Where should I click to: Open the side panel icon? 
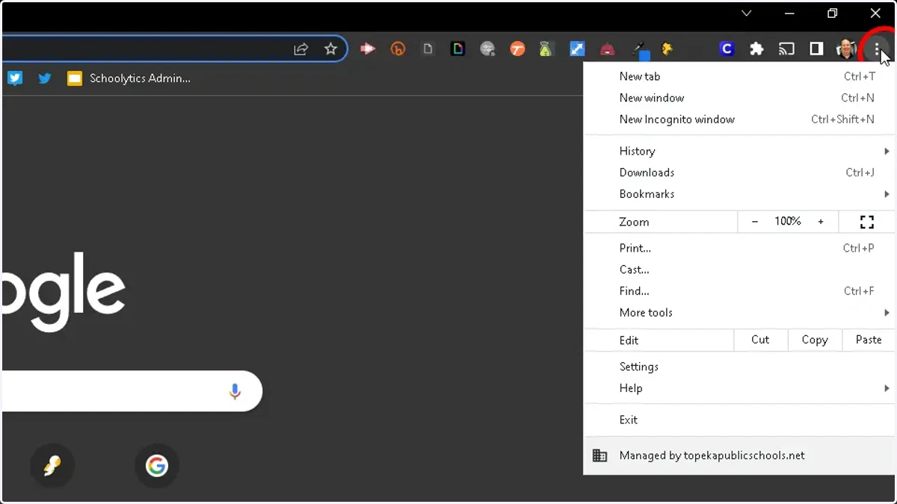coord(816,49)
